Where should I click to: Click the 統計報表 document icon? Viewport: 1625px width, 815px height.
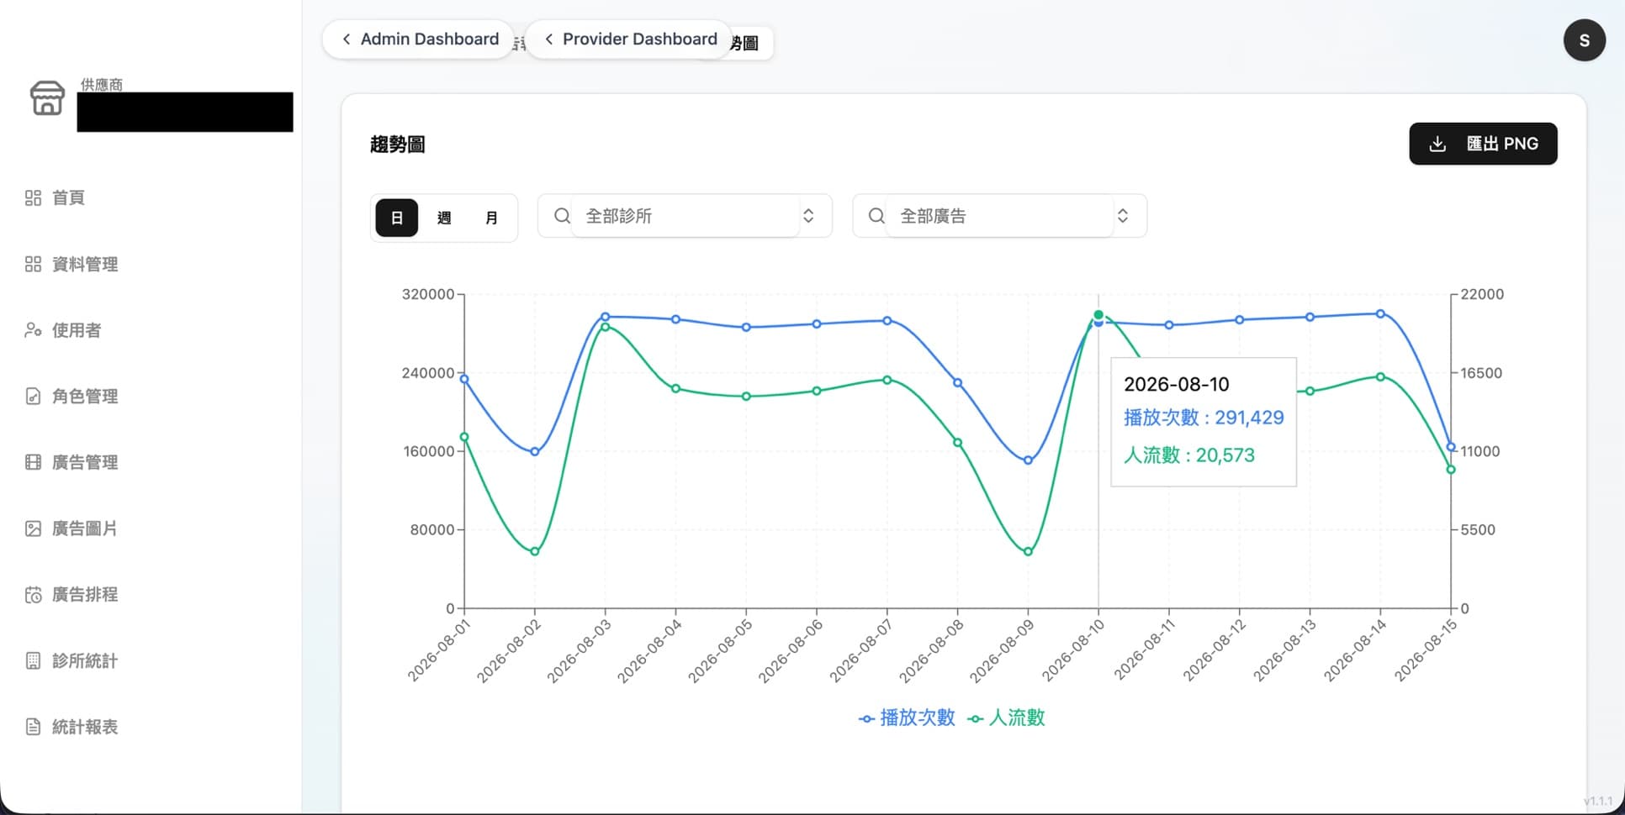[33, 727]
